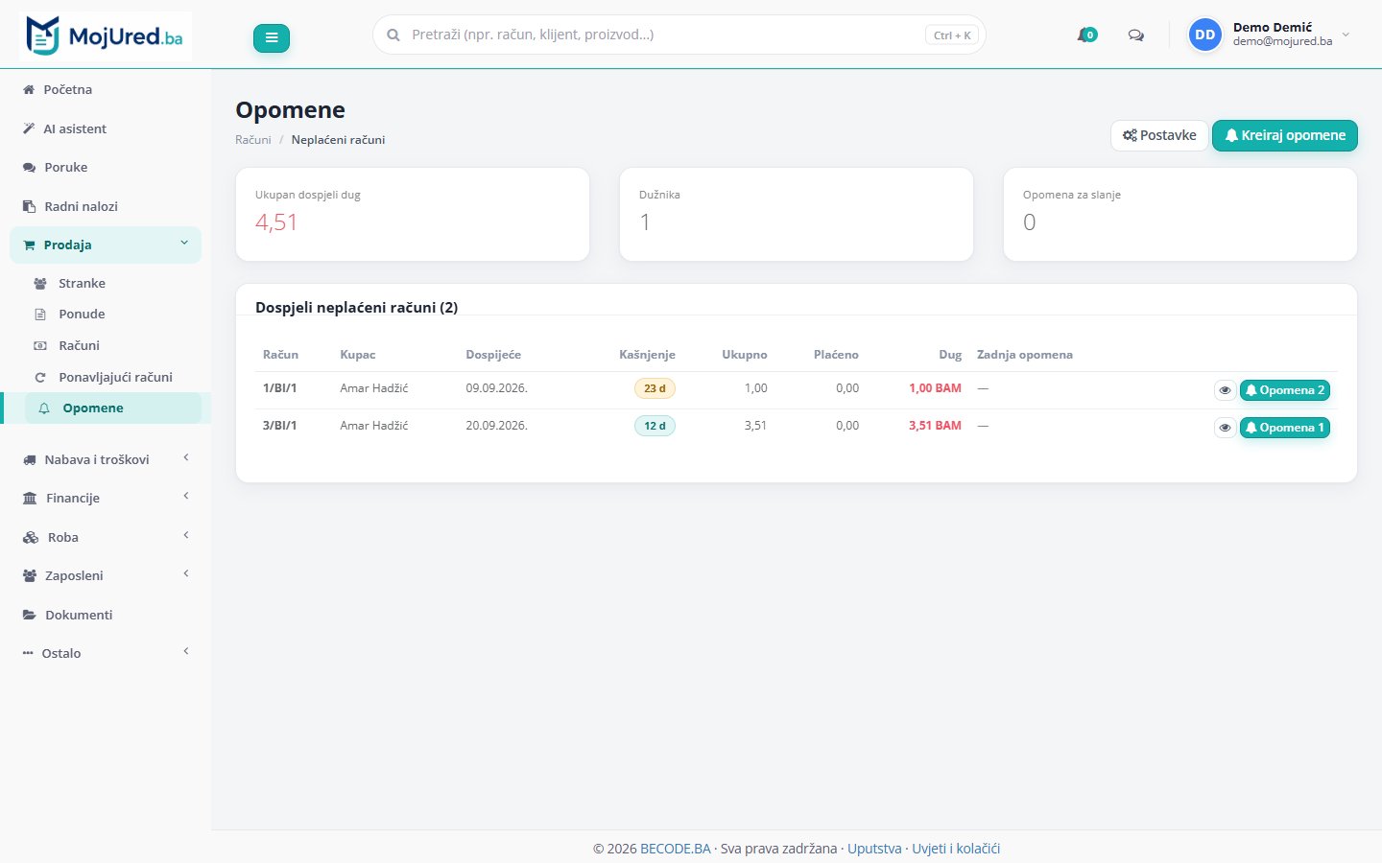
Task: Open the notifications bell icon
Action: click(x=1086, y=35)
